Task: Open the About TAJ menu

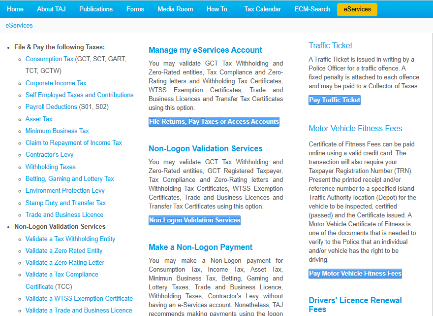Action: point(52,9)
